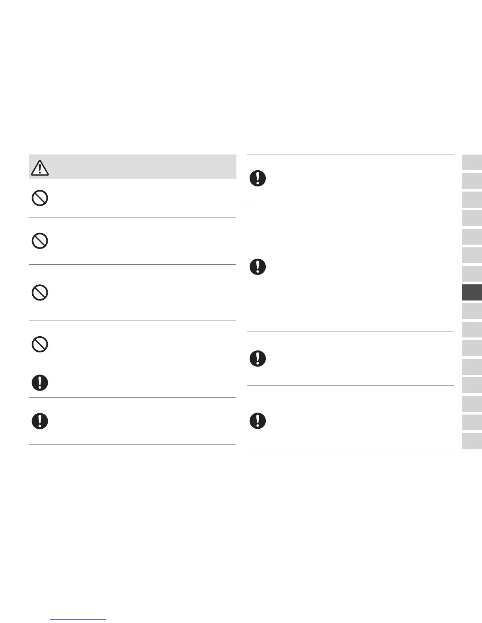Click the bottom exclamation icon in right column
The image size is (482, 623).
(258, 421)
